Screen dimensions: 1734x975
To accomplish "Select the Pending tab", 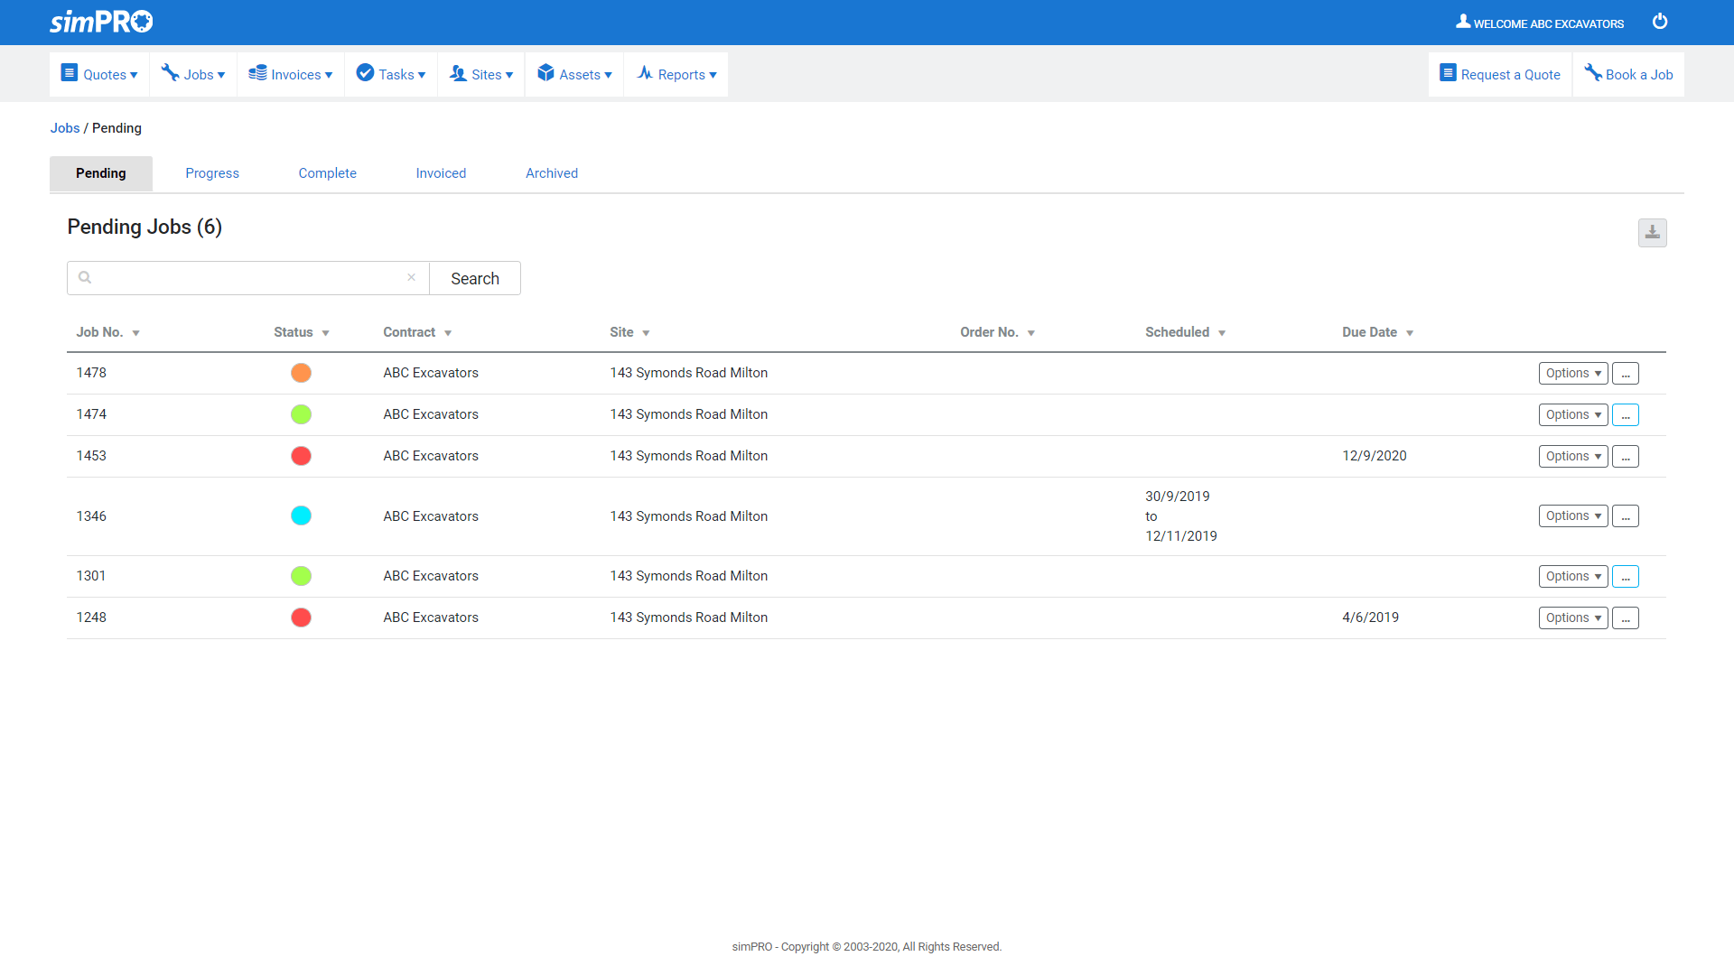I will click(101, 173).
